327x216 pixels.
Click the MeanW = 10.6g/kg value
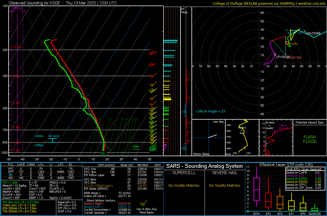click(14, 186)
